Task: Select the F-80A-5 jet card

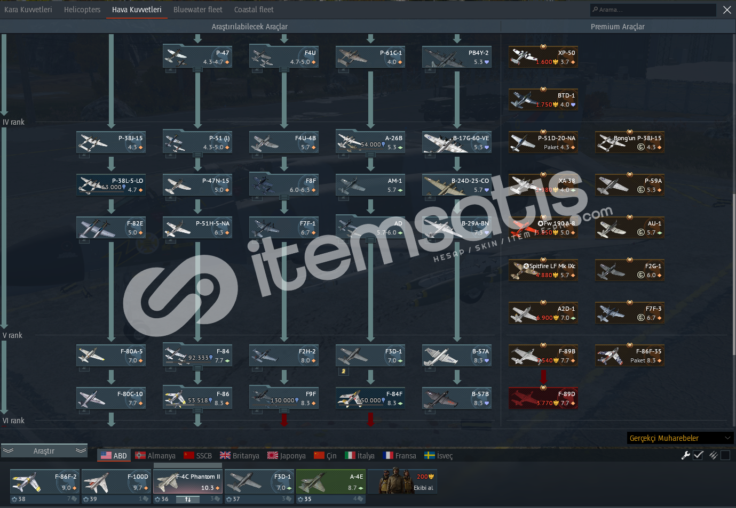Action: coord(111,356)
